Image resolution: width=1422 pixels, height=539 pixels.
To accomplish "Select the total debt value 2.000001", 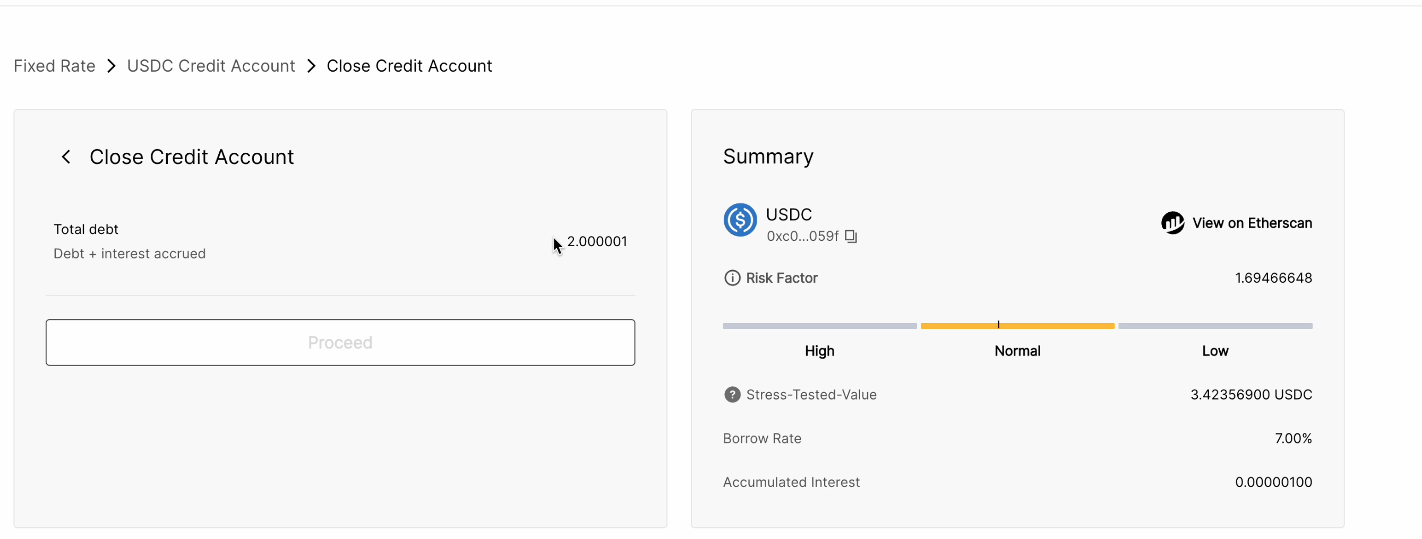I will click(x=597, y=241).
